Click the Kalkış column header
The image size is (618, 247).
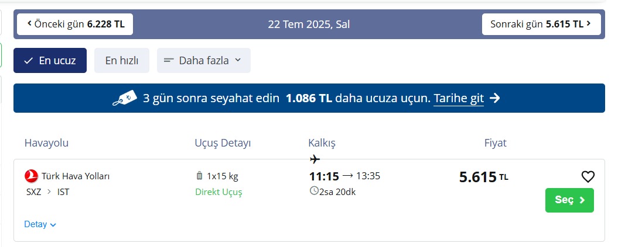(x=322, y=143)
